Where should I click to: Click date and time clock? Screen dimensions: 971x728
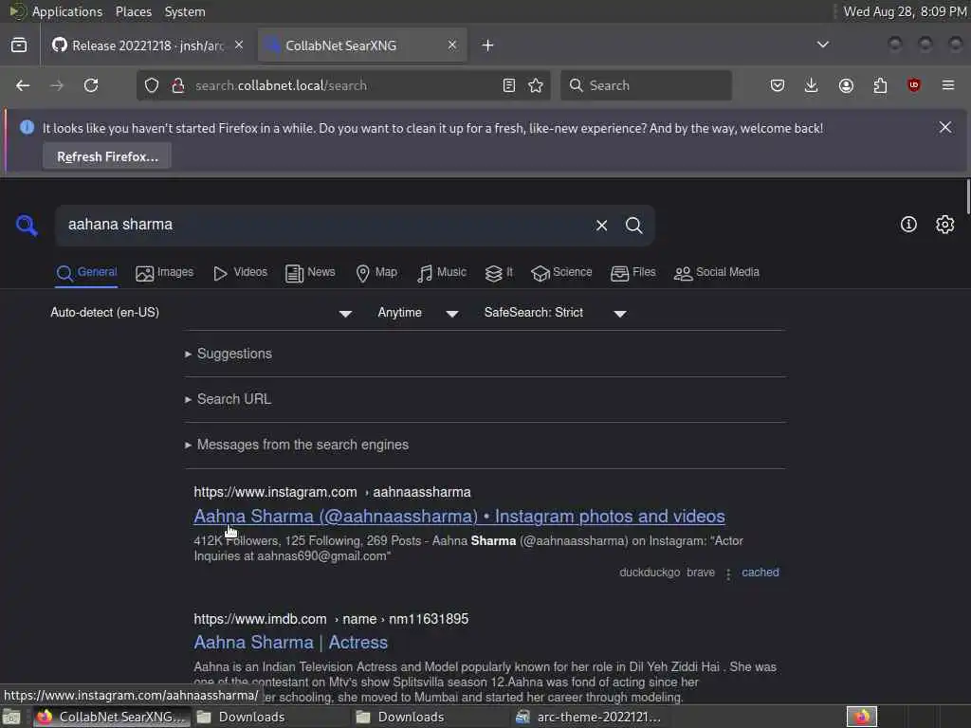[x=905, y=11]
